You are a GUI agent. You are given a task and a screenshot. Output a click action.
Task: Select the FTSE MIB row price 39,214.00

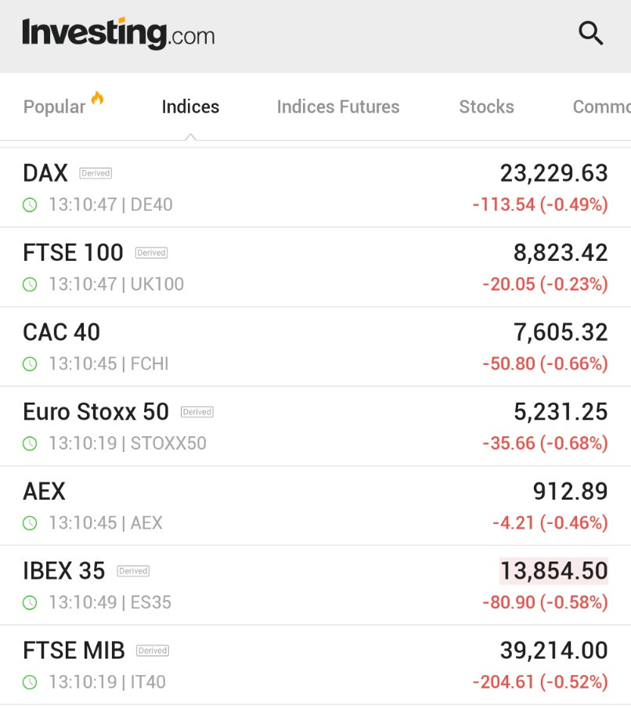(x=553, y=650)
